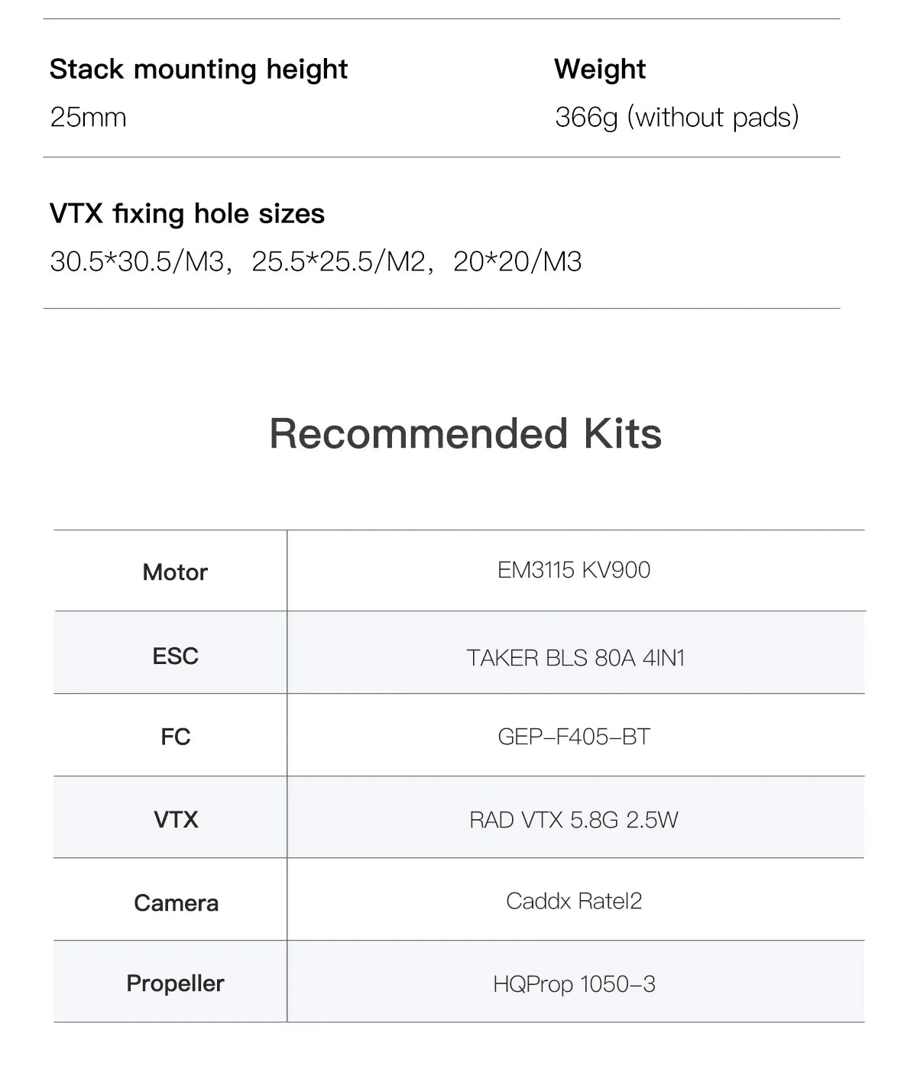This screenshot has height=1066, width=917.
Task: Click the Stack mounting height heading
Action: point(198,70)
